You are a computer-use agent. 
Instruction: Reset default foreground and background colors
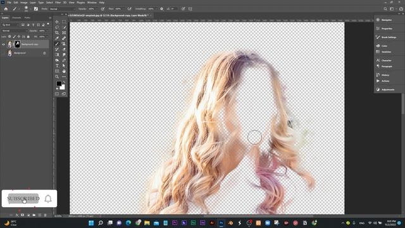click(x=58, y=89)
